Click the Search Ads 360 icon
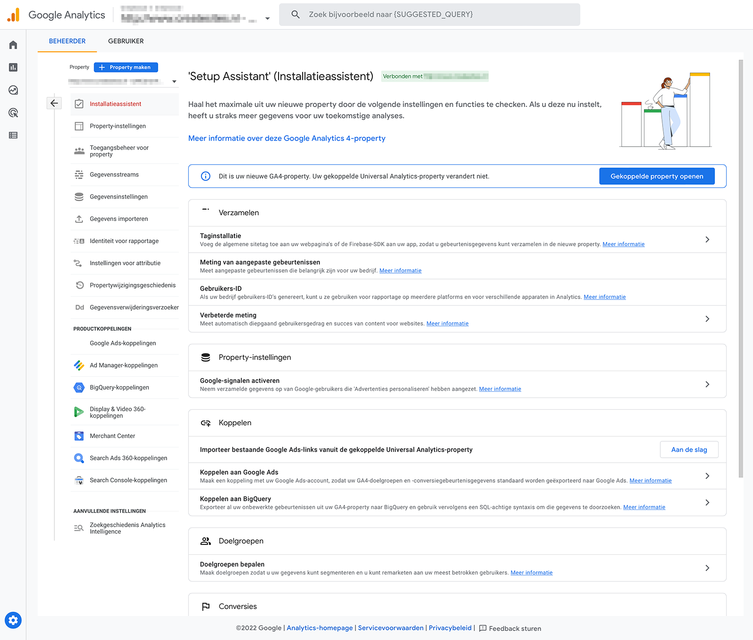The width and height of the screenshot is (753, 640). [x=79, y=458]
